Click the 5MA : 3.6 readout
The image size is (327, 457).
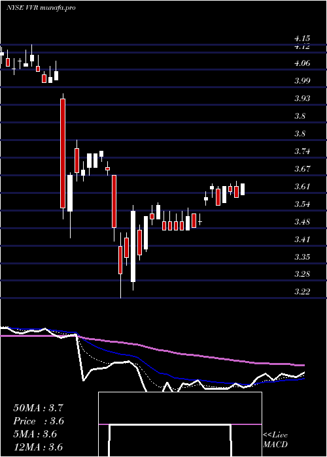tap(35, 434)
